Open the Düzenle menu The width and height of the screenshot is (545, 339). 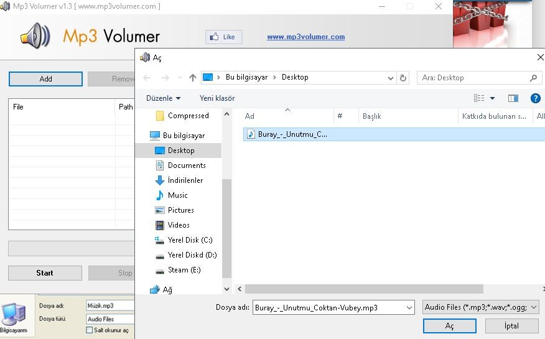[x=164, y=98]
